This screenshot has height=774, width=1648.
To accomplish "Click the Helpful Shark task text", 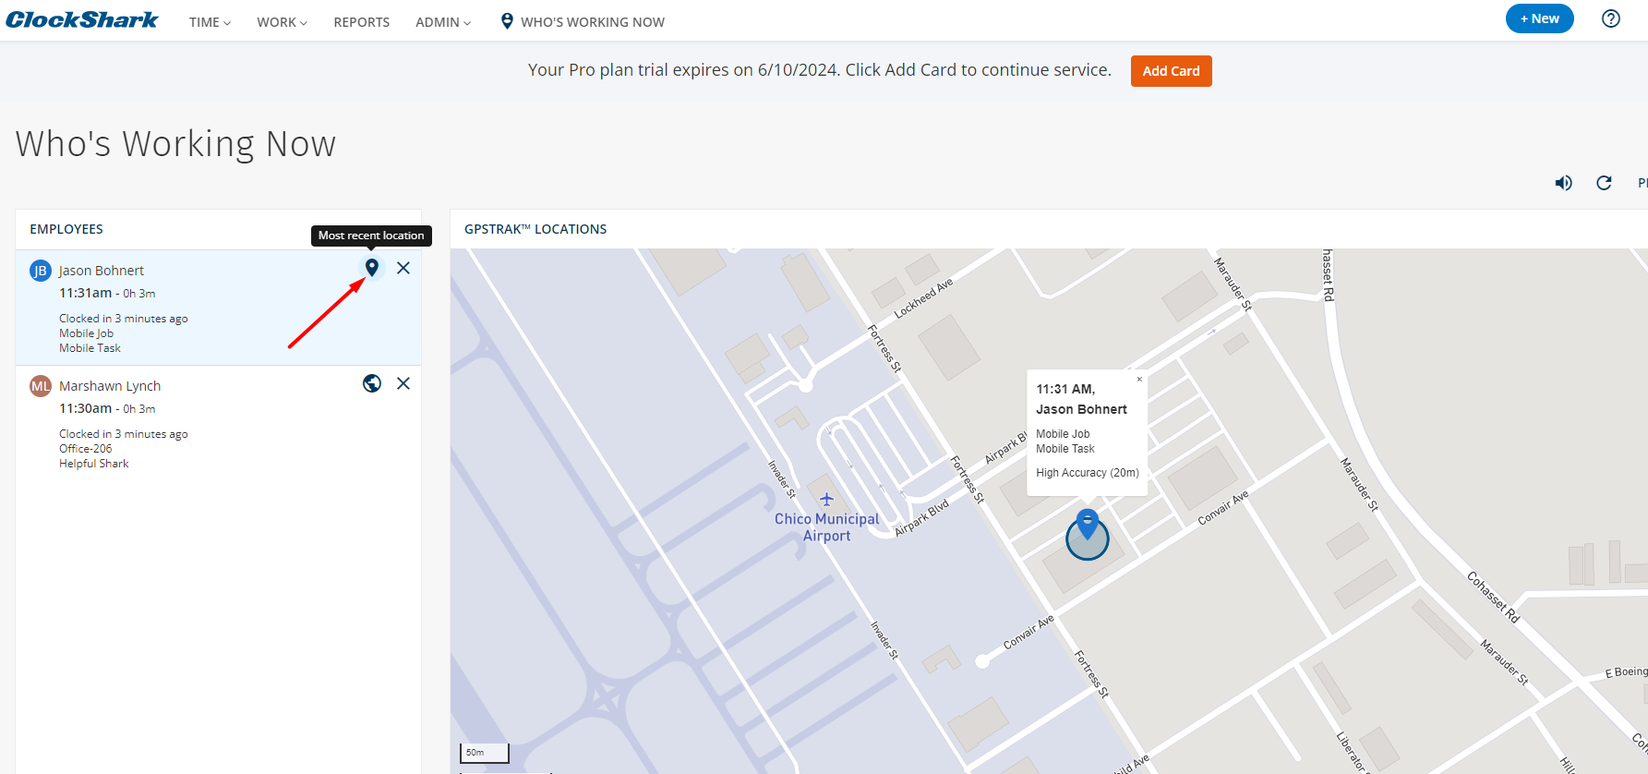I will tap(94, 464).
